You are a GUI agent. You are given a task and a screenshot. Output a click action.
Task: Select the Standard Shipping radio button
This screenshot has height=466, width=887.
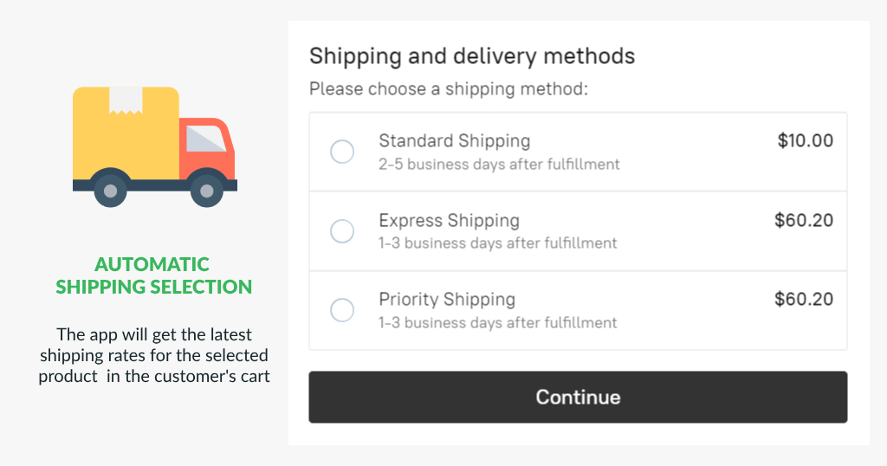pos(342,152)
